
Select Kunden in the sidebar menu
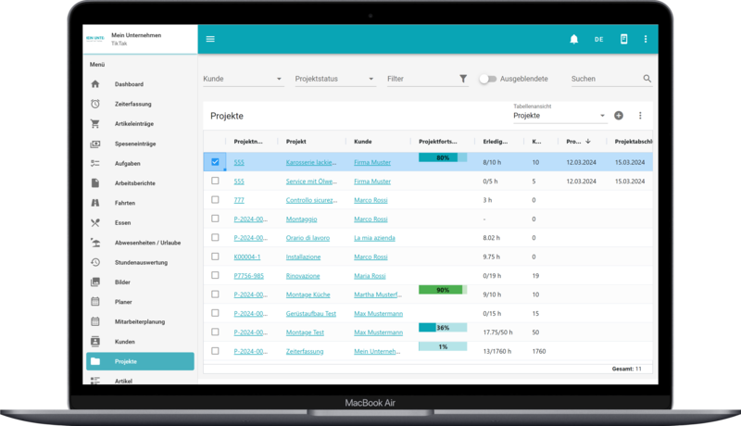coord(123,342)
